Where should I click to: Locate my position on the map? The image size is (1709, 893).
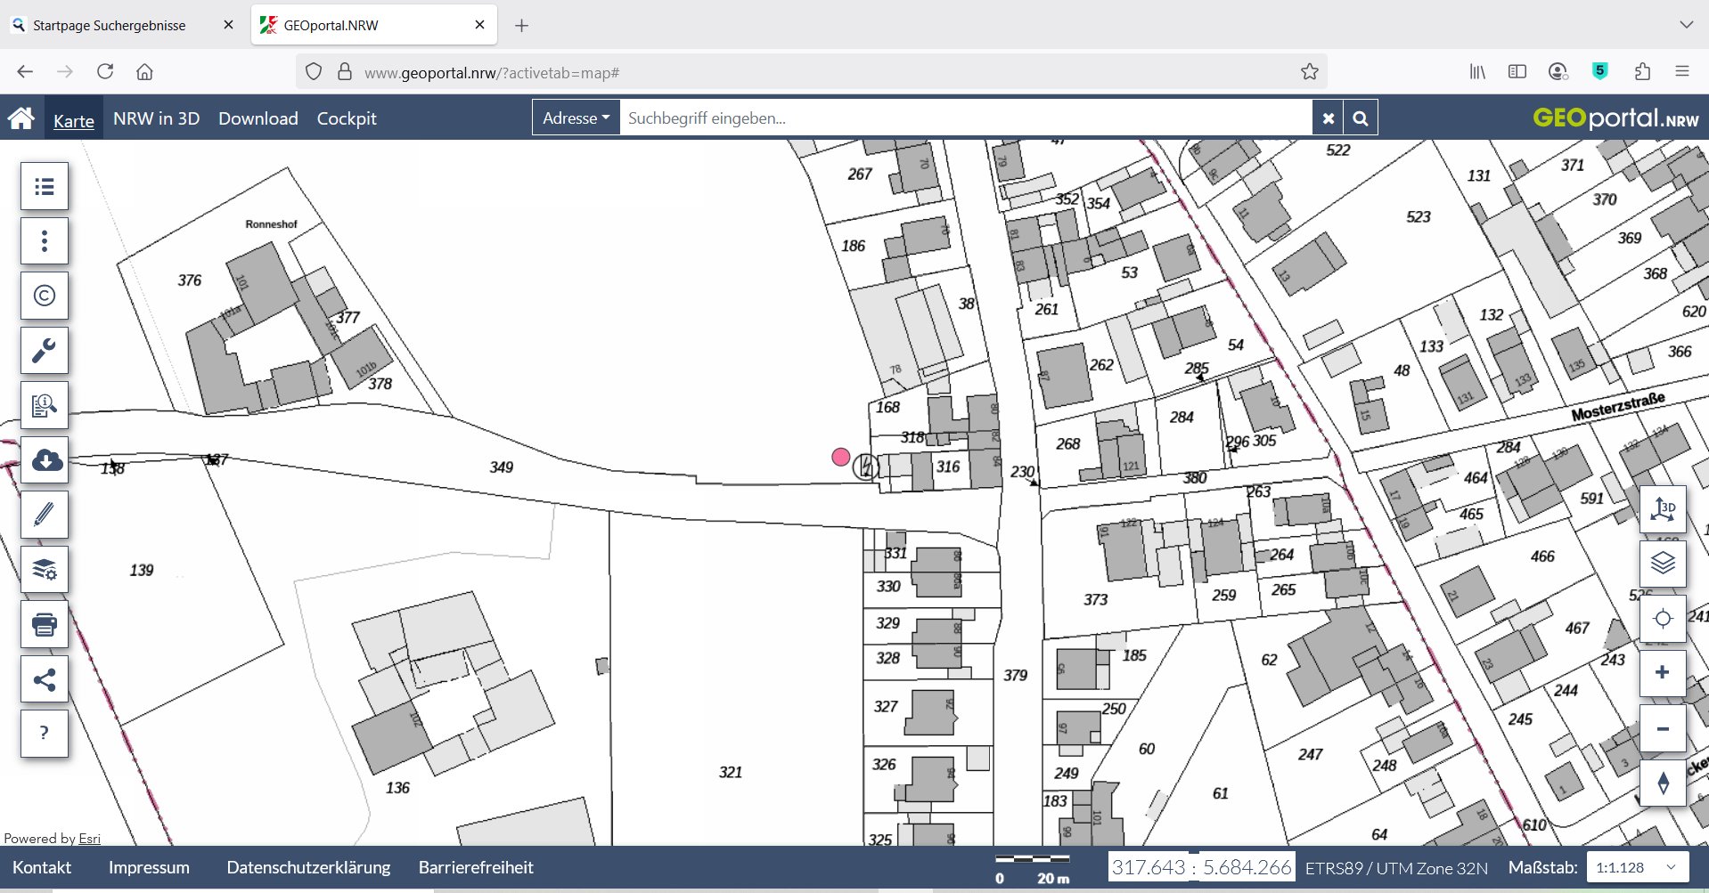(1663, 619)
